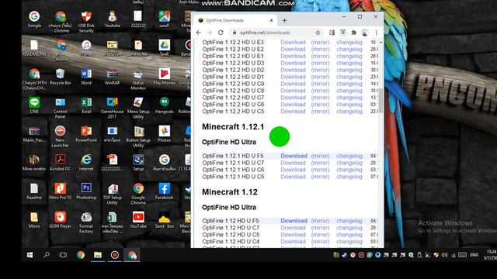Select the Minecraft 1.12 heading
This screenshot has height=279, width=497.
click(230, 192)
